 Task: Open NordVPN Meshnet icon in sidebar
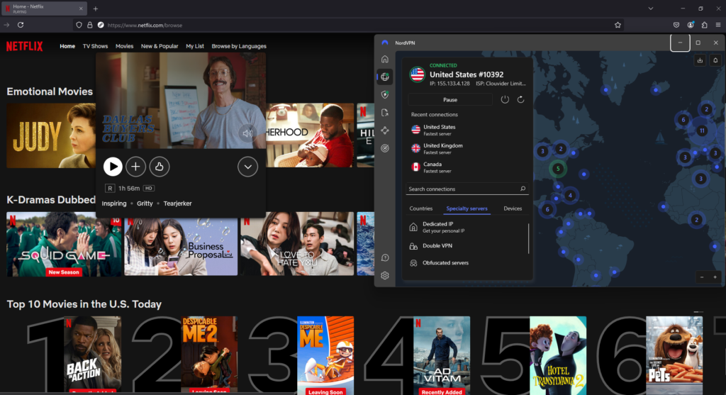(385, 130)
